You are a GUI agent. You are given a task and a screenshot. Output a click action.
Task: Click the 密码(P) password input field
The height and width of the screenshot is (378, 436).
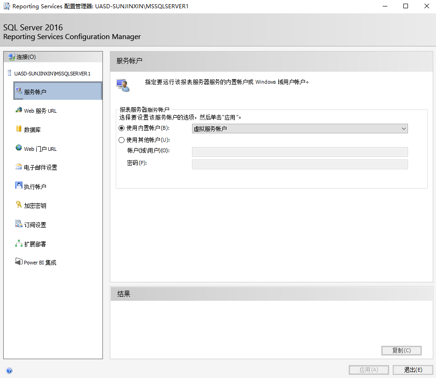(x=299, y=164)
